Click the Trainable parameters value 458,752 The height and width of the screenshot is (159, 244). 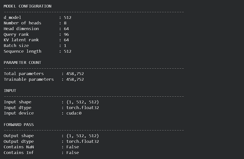pos(75,79)
